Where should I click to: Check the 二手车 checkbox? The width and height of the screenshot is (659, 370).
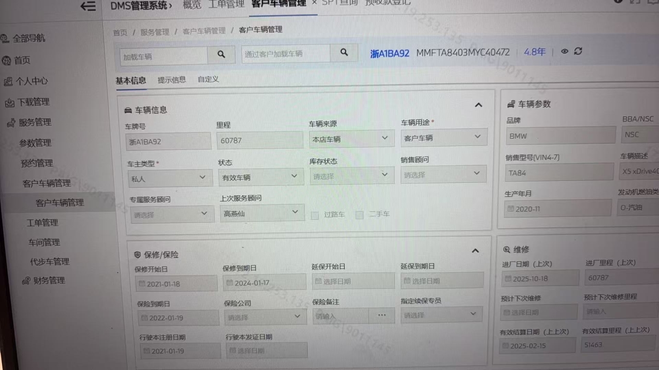pos(359,214)
